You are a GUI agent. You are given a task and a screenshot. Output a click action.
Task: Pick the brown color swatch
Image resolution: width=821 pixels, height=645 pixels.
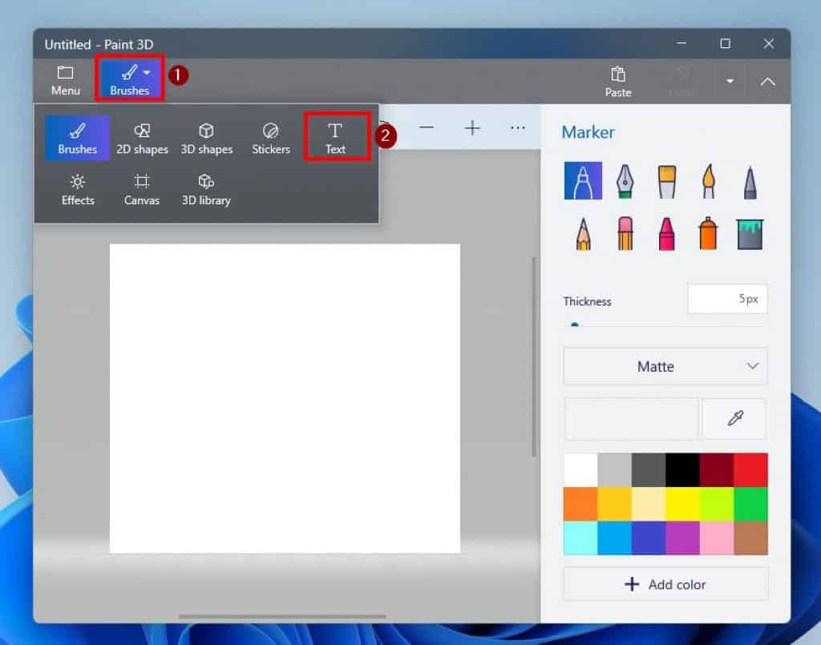coord(750,538)
